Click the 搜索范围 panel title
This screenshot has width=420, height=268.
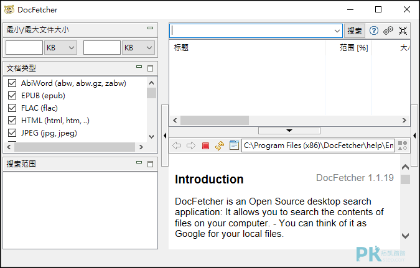coord(21,164)
